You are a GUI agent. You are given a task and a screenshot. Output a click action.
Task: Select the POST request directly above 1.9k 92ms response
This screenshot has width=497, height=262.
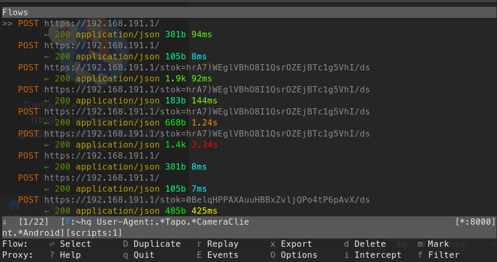194,68
